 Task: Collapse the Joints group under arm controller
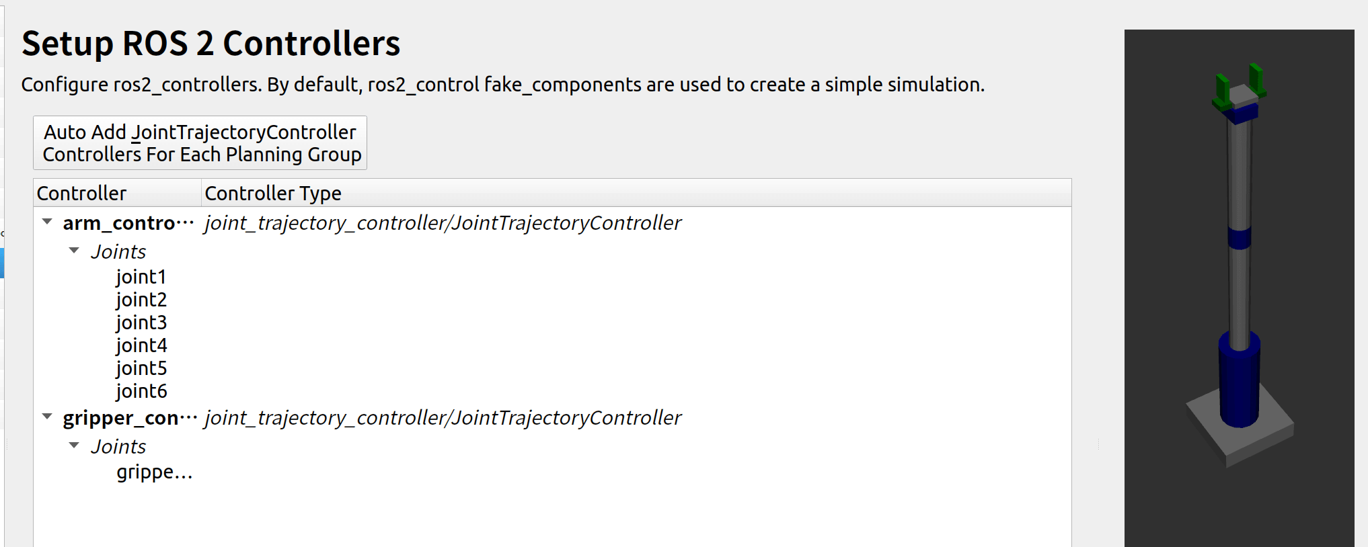74,251
